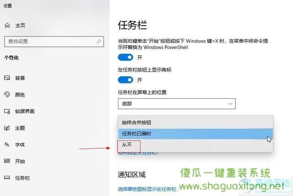The height and width of the screenshot is (196, 293).
Task: Open the Lock screen (锁屏界面) icon
Action: pyautogui.click(x=7, y=111)
